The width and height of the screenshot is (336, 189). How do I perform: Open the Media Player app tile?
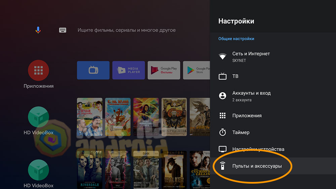pos(129,70)
